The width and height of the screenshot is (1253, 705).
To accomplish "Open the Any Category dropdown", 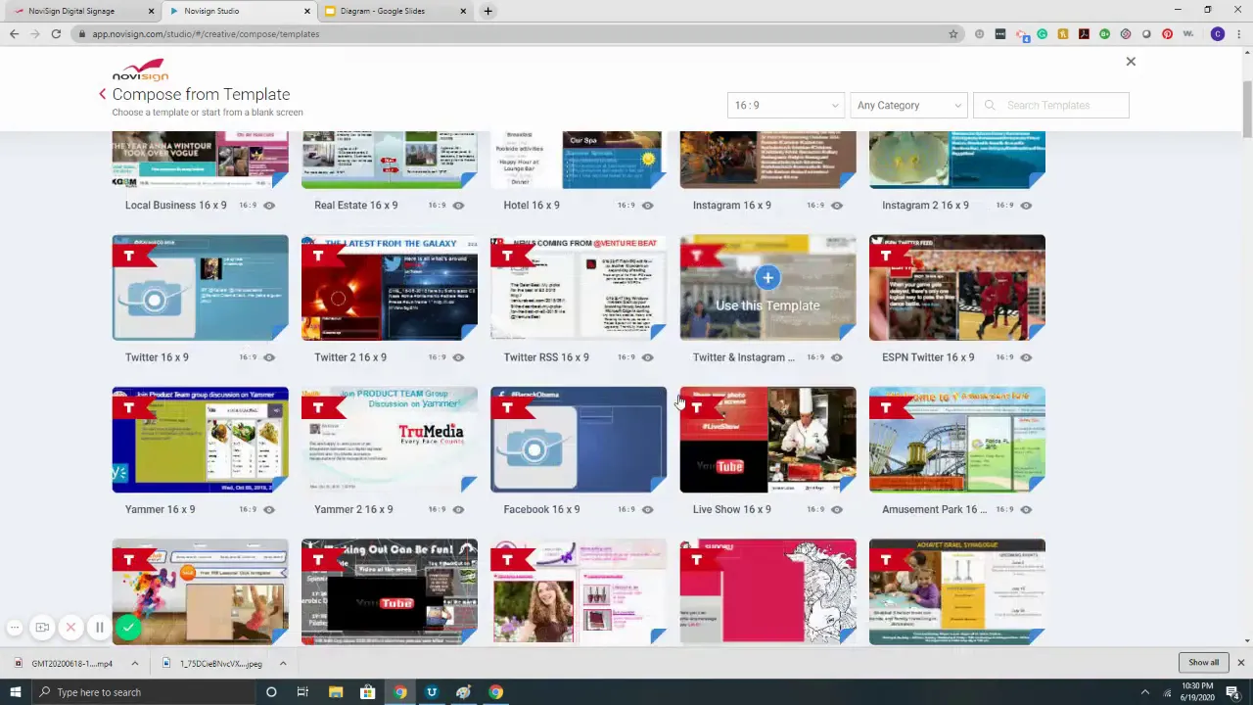I will point(908,105).
